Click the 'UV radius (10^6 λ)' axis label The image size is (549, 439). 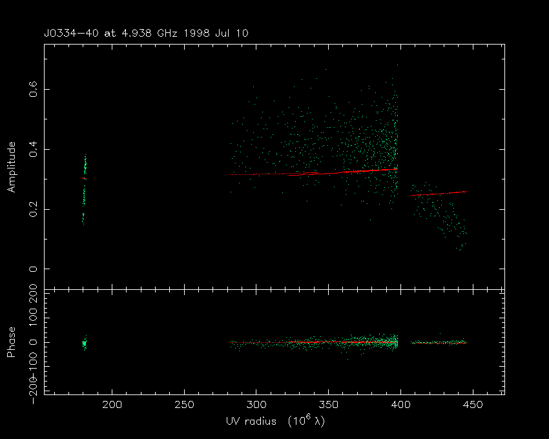click(x=276, y=421)
